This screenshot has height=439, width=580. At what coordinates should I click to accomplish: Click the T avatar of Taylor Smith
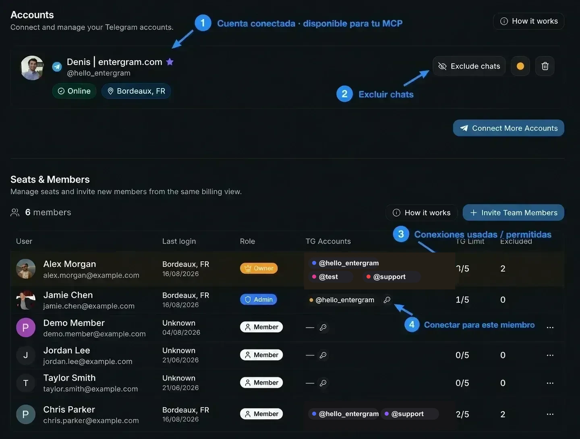click(x=26, y=383)
